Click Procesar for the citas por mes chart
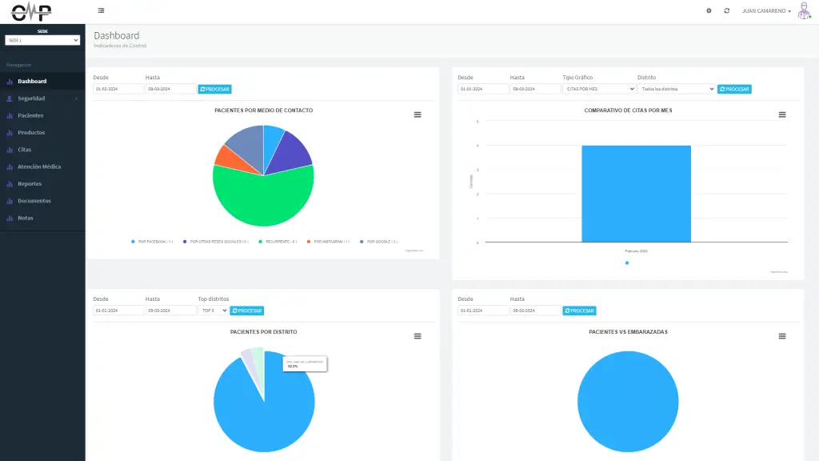 coord(734,89)
